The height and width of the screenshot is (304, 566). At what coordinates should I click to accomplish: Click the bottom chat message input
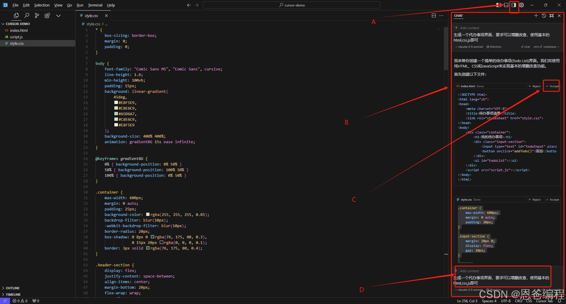point(502,280)
